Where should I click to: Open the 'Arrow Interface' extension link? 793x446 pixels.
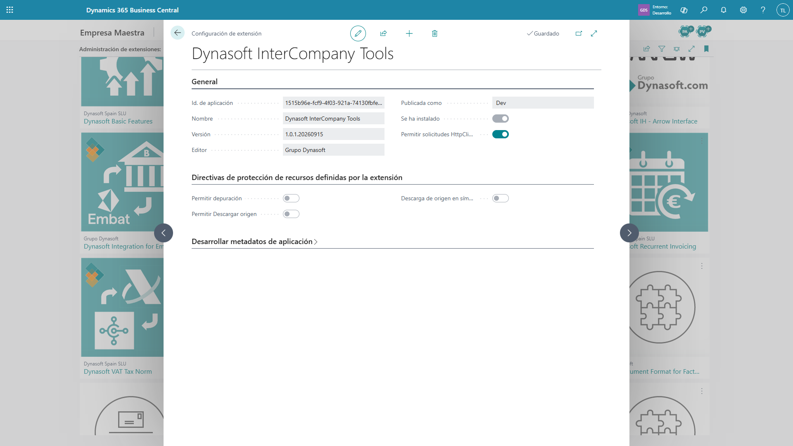[664, 121]
